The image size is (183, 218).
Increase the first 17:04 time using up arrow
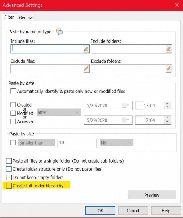[167, 103]
